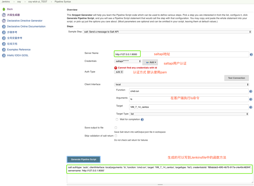This screenshot has width=254, height=186.
Task: Click the help icon beside the Function field
Action: [x=250, y=91]
